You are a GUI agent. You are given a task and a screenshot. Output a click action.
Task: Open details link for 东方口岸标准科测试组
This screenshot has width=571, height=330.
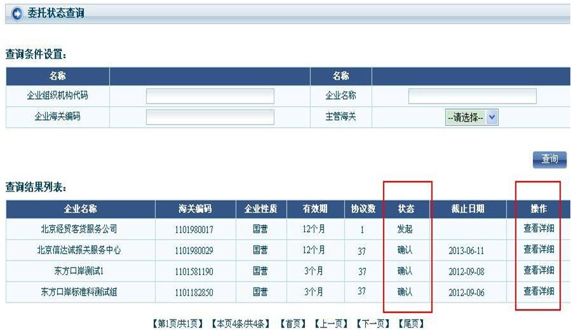click(539, 292)
